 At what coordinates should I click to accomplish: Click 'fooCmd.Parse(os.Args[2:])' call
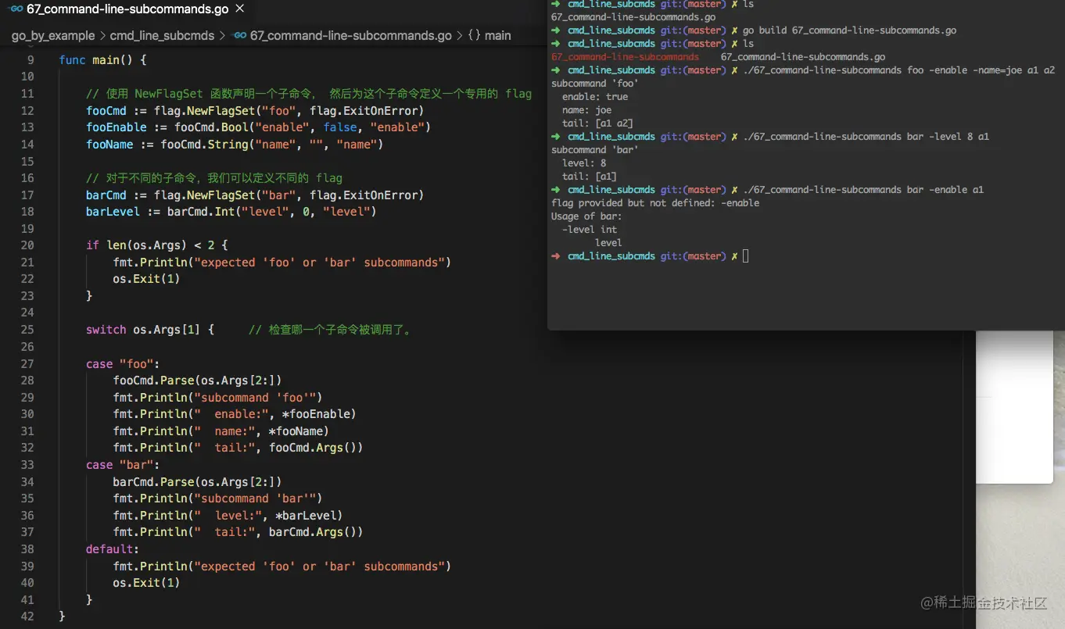click(x=197, y=381)
